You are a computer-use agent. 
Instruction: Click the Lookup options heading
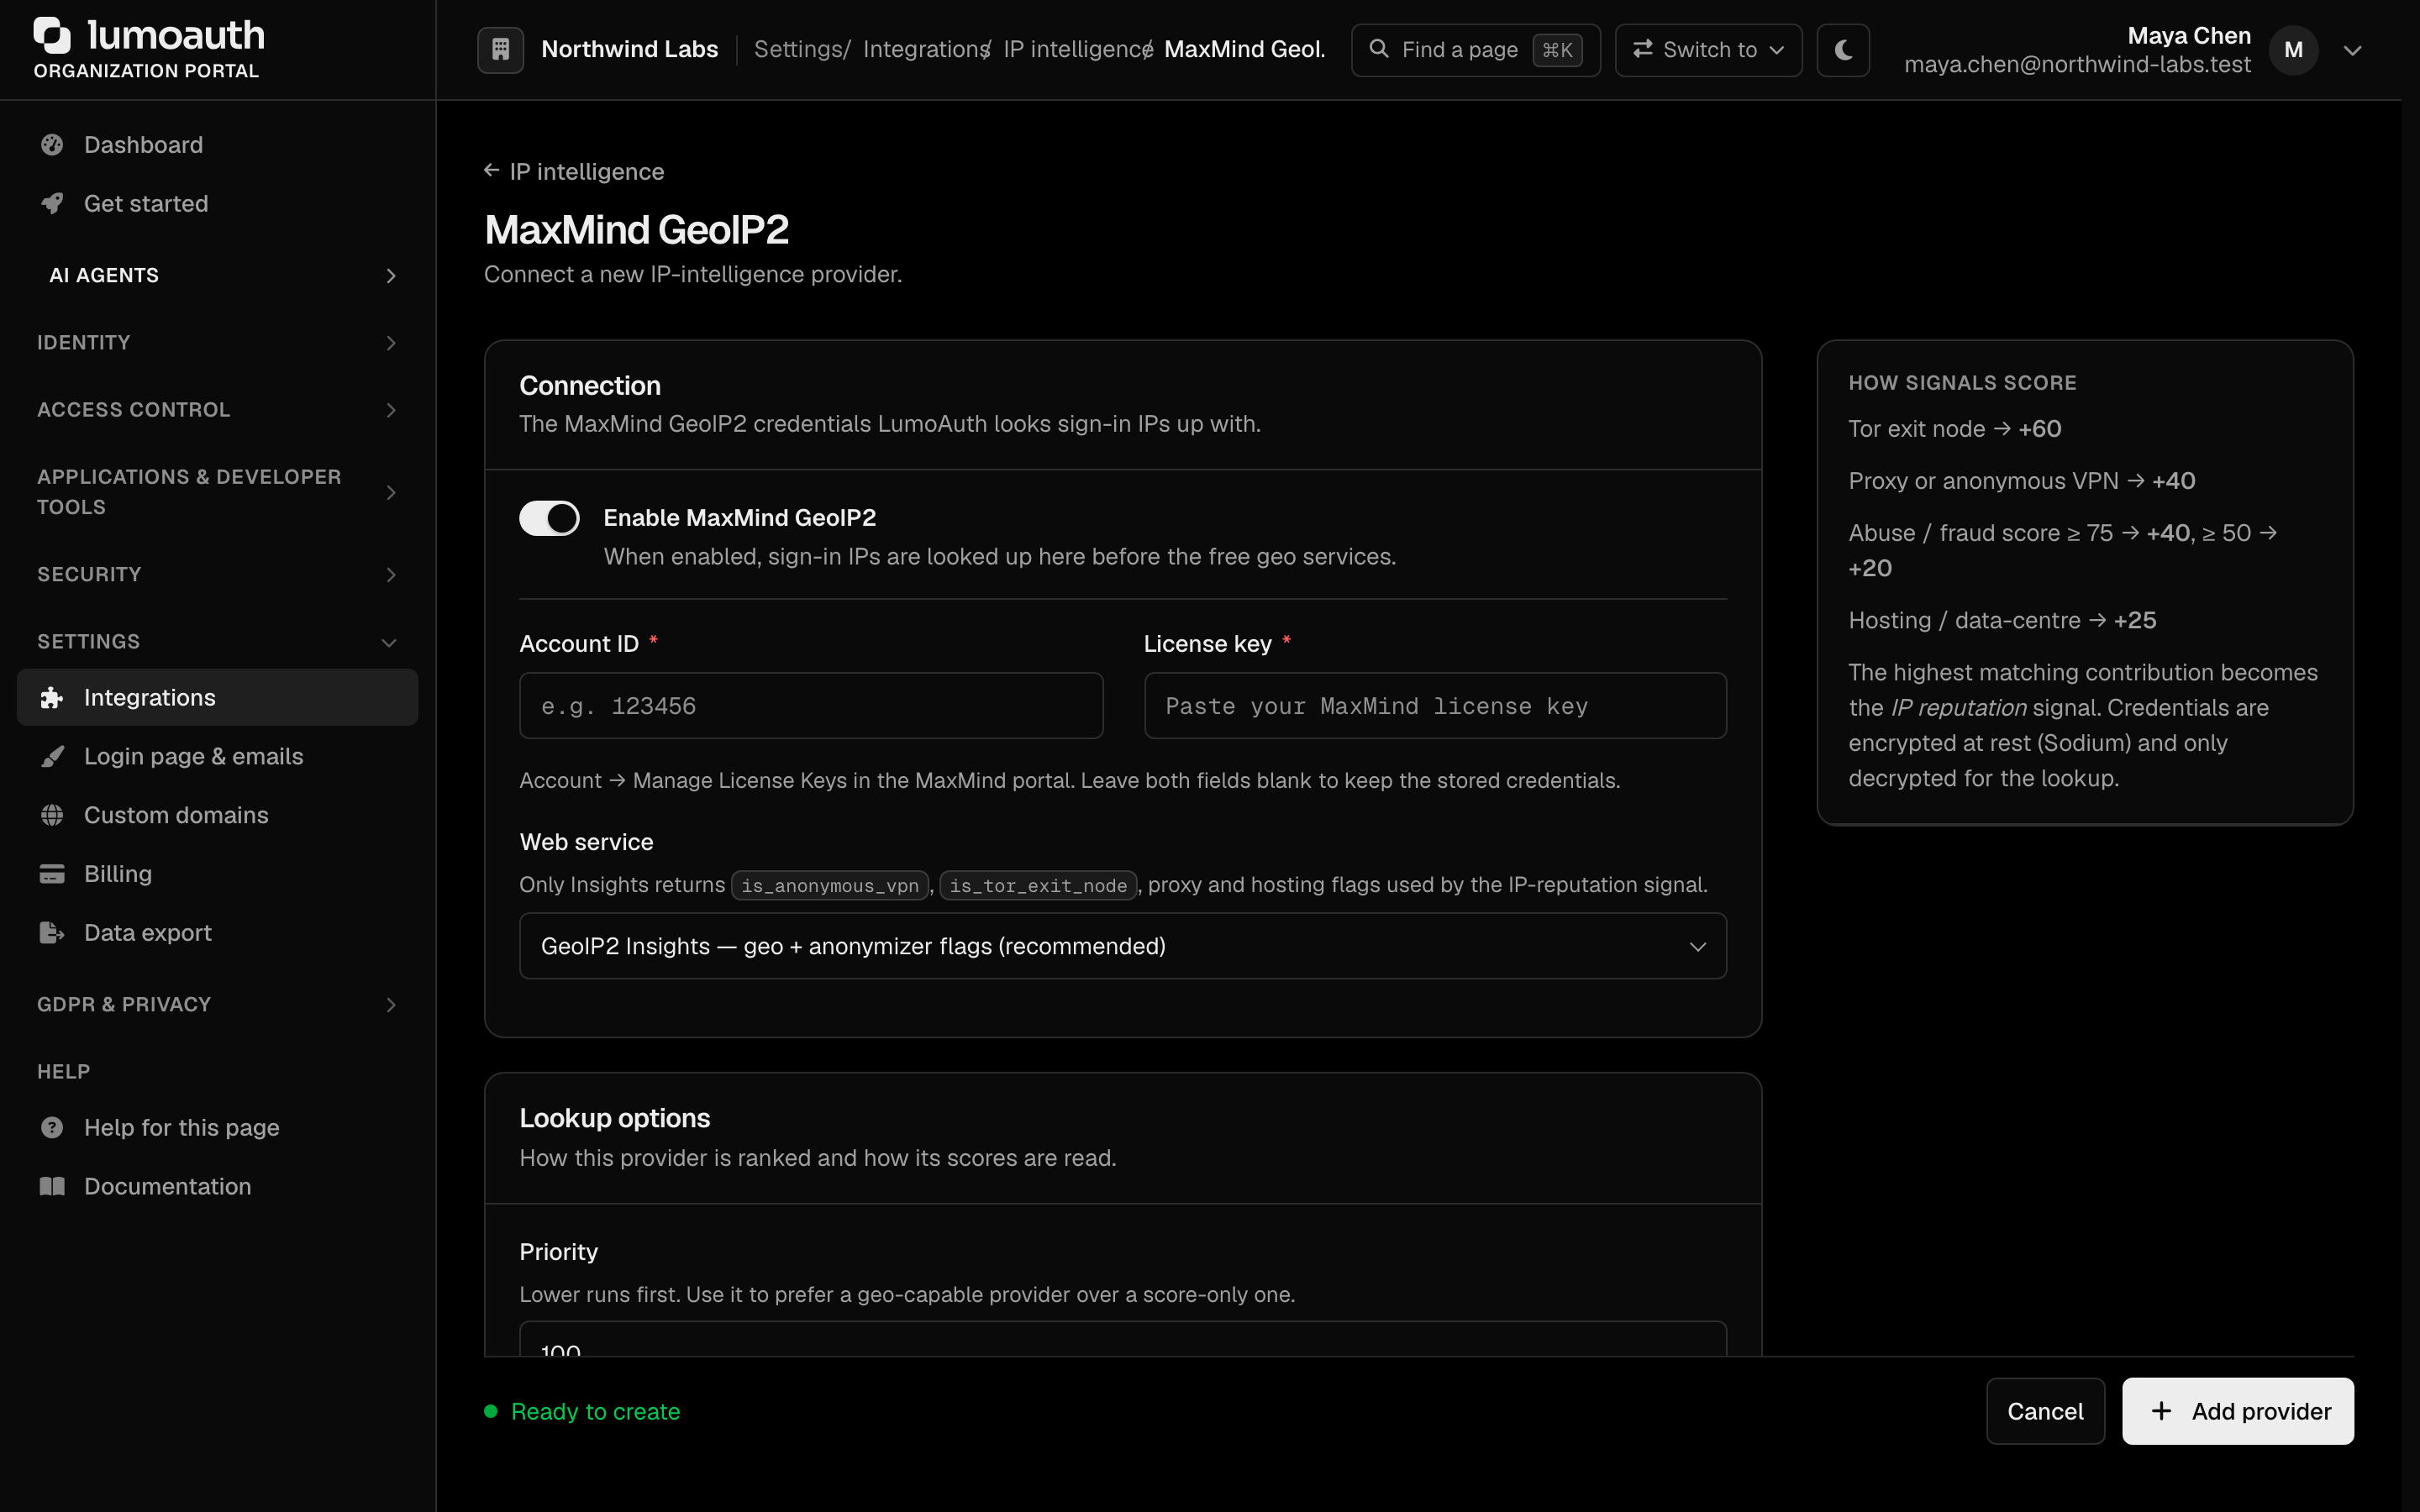[614, 1118]
